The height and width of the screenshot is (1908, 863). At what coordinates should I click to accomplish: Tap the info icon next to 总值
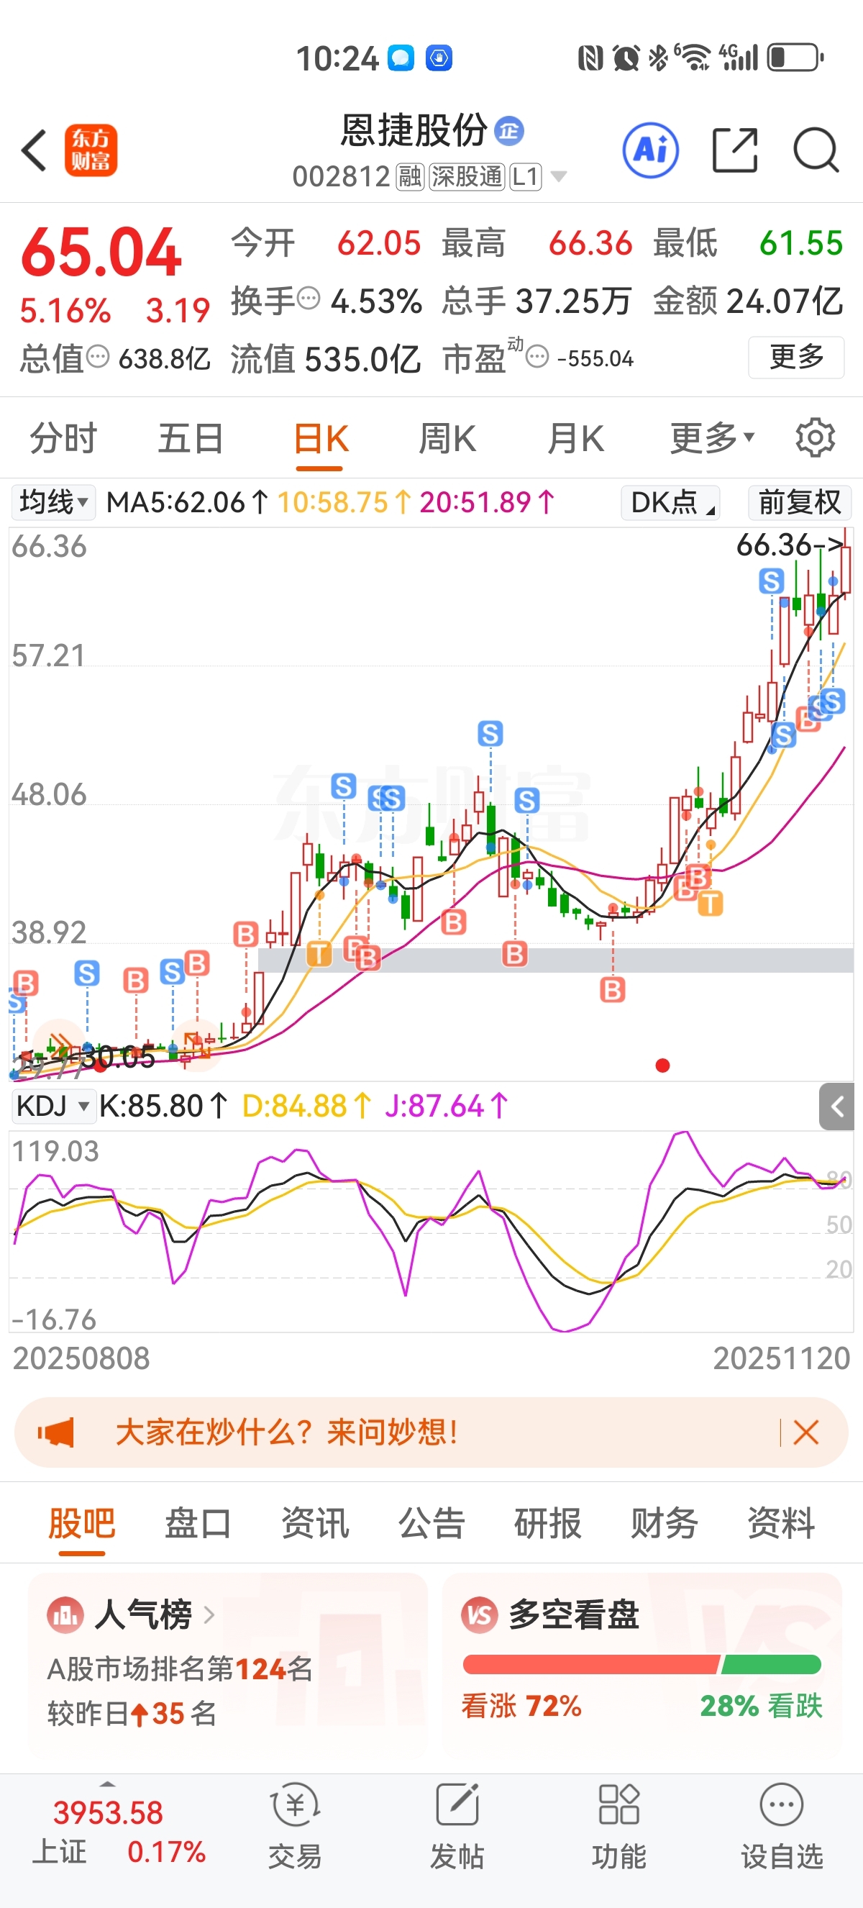(x=98, y=357)
